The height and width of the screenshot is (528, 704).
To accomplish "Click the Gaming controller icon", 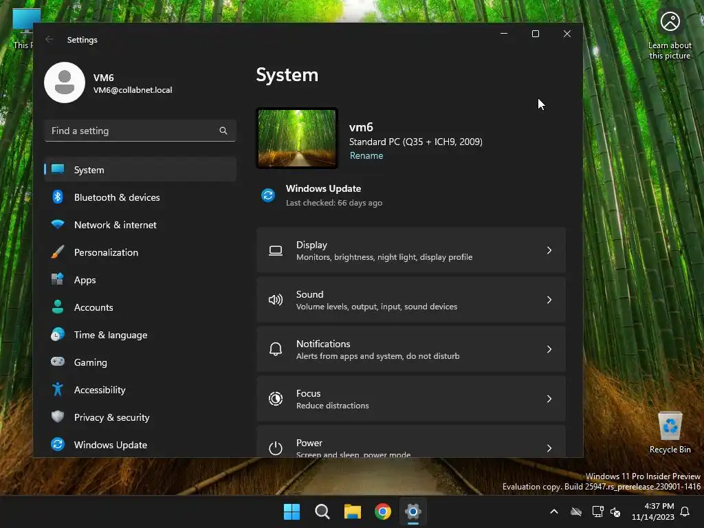I will click(x=58, y=362).
